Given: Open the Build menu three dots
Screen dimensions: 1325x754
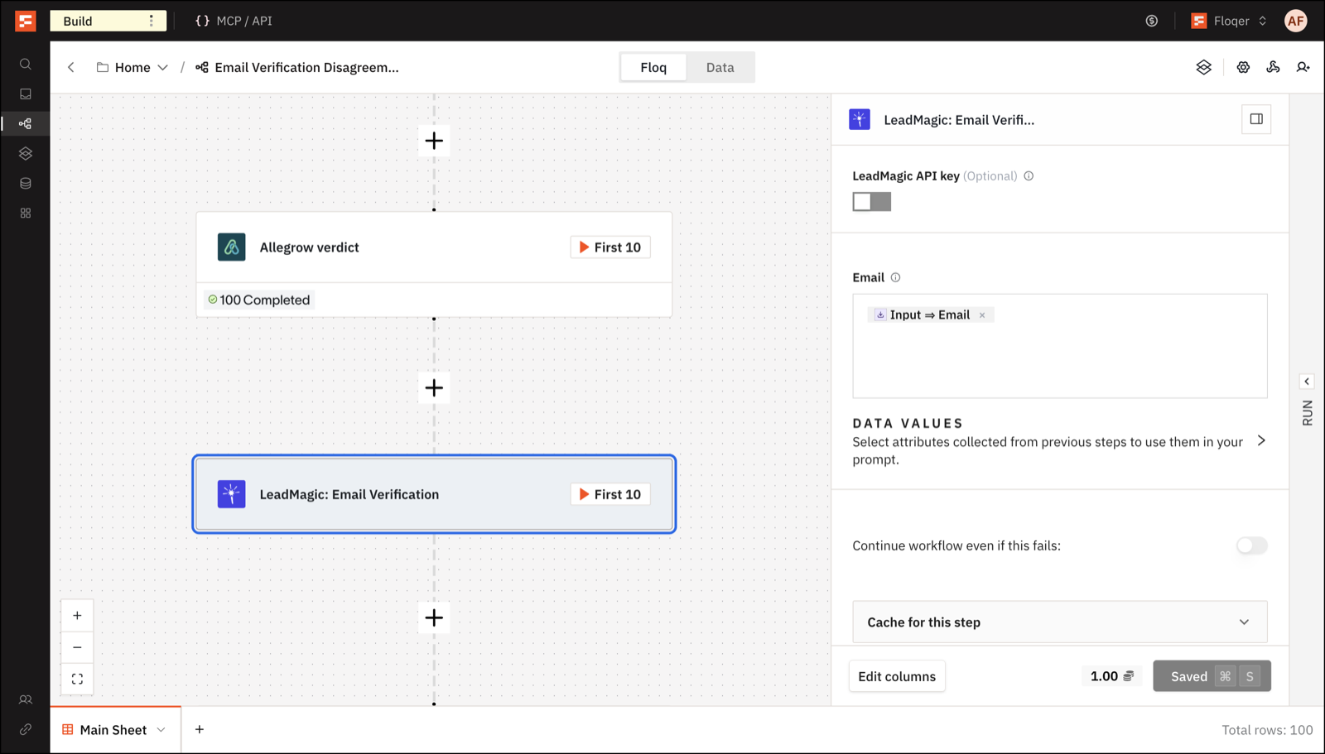Looking at the screenshot, I should click(x=151, y=21).
